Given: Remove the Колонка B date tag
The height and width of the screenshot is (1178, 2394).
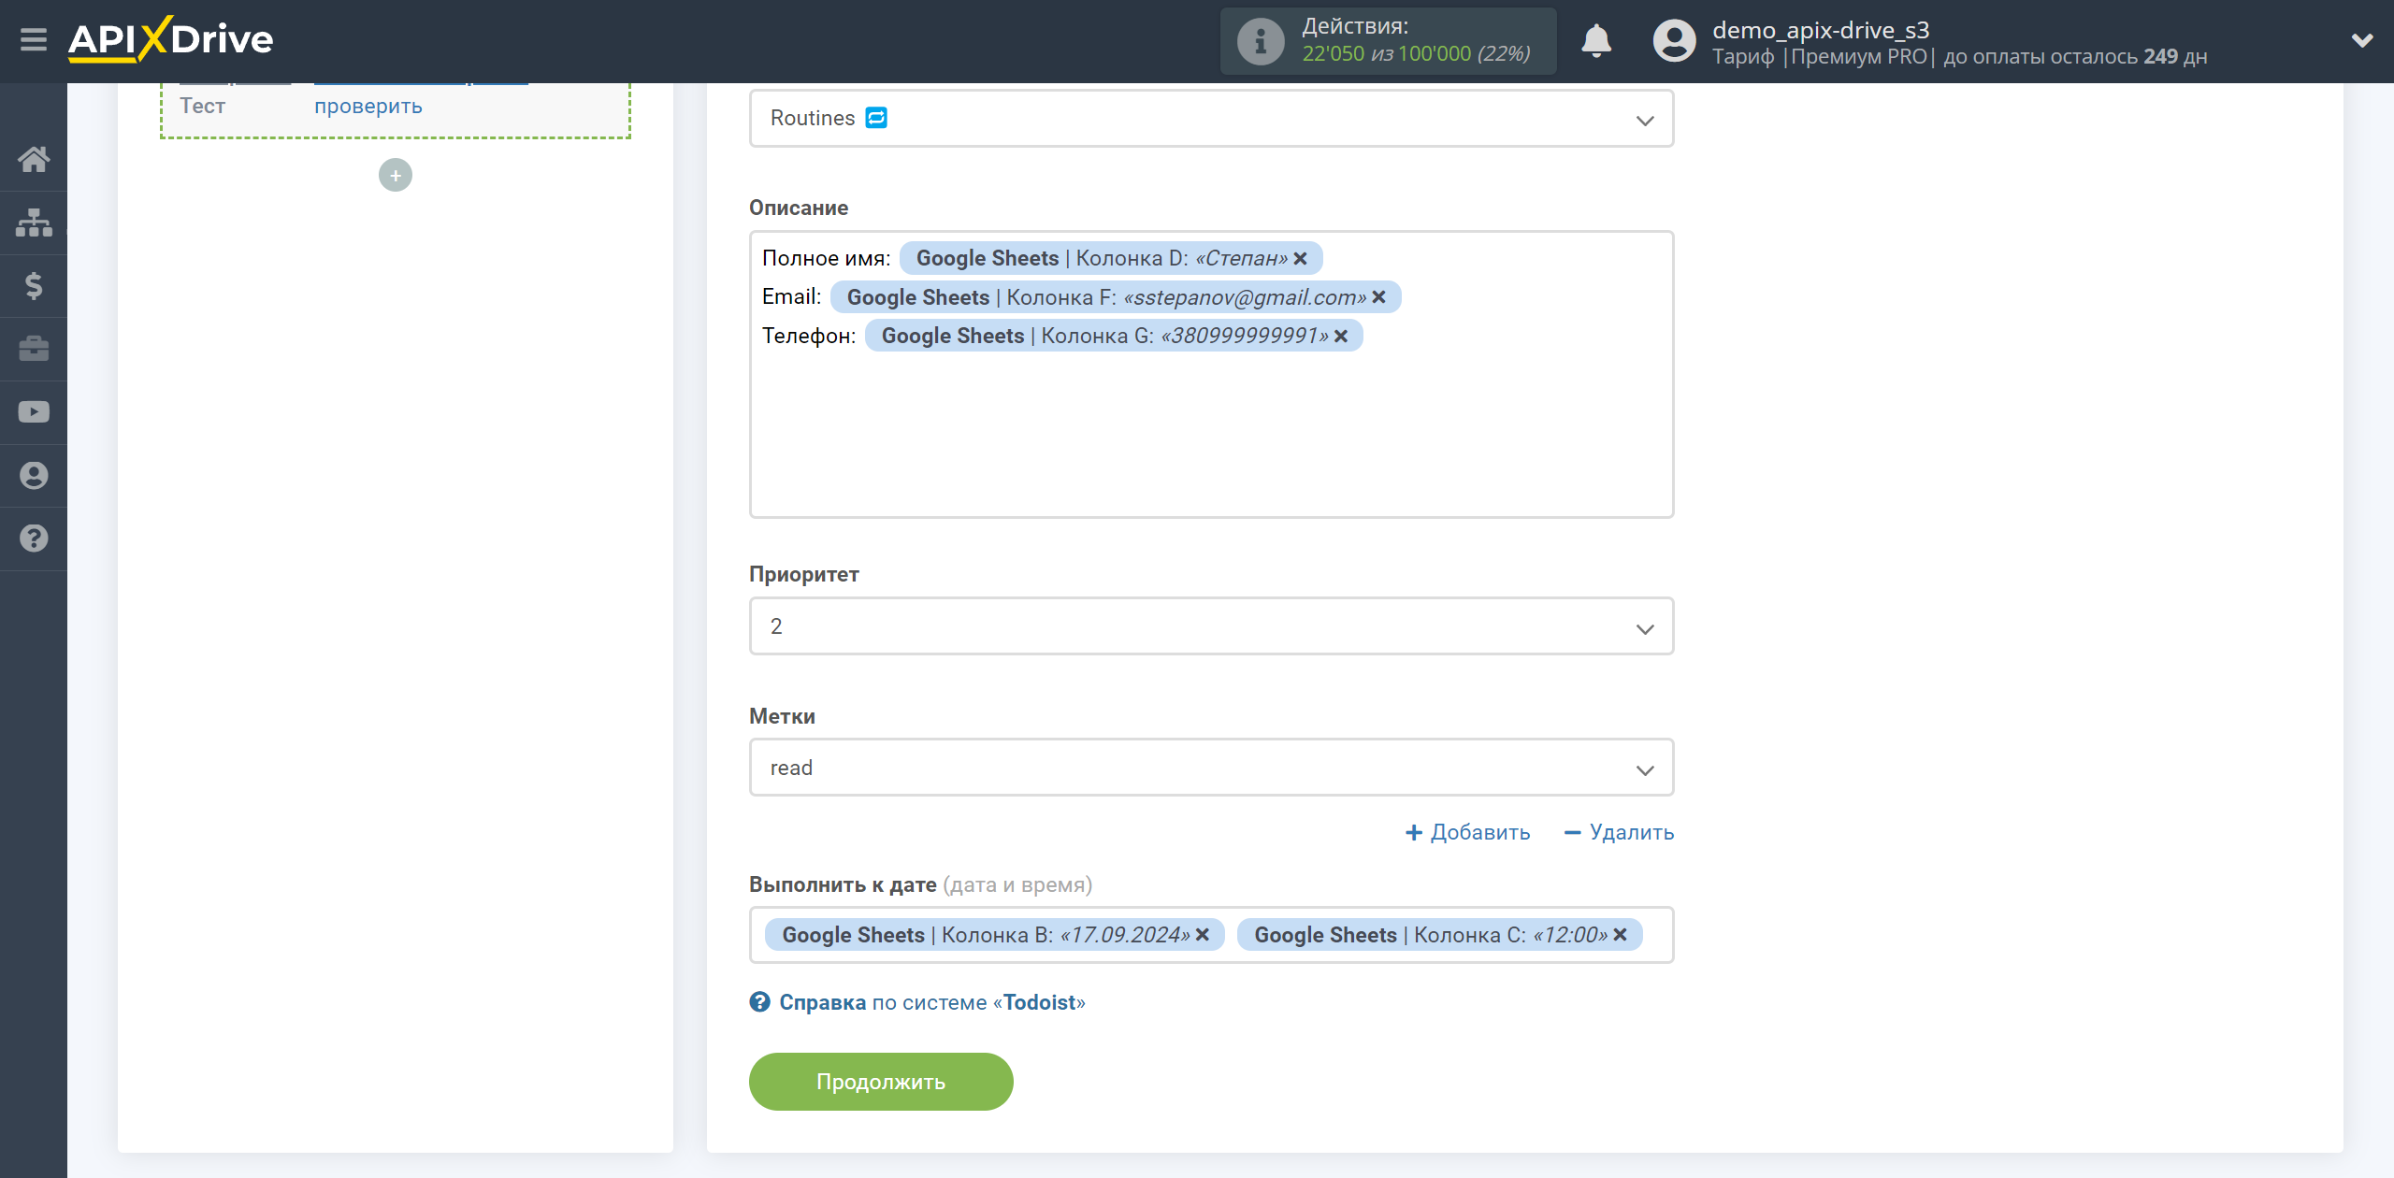Looking at the screenshot, I should [1203, 935].
